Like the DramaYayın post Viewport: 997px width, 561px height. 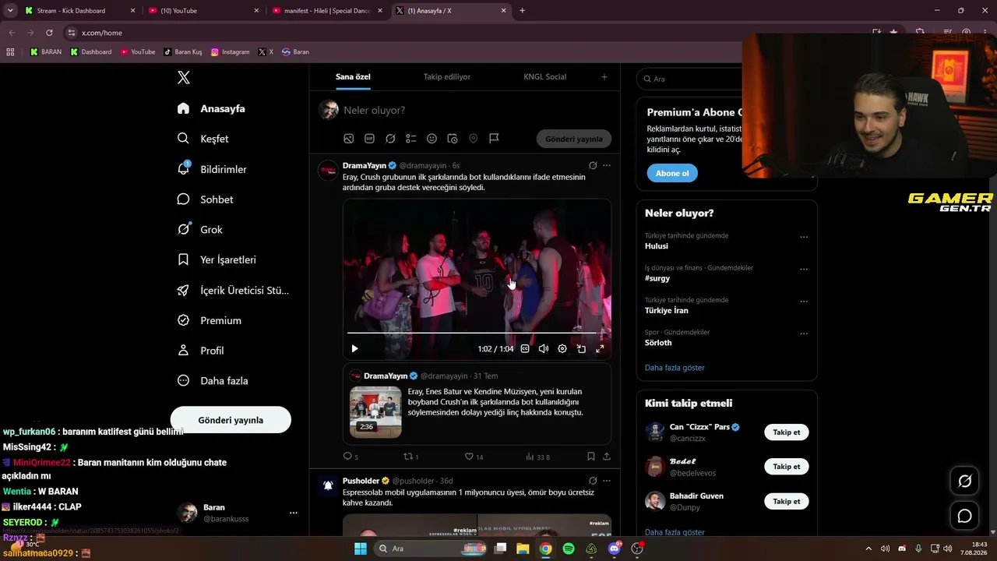(x=474, y=457)
